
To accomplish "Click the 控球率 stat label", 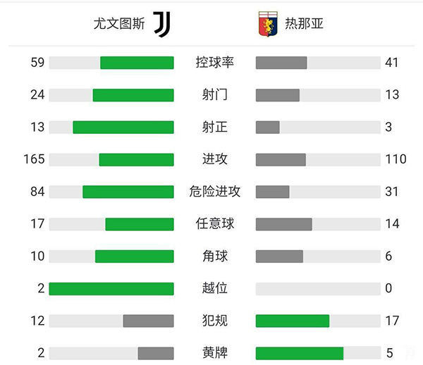I will pos(215,62).
